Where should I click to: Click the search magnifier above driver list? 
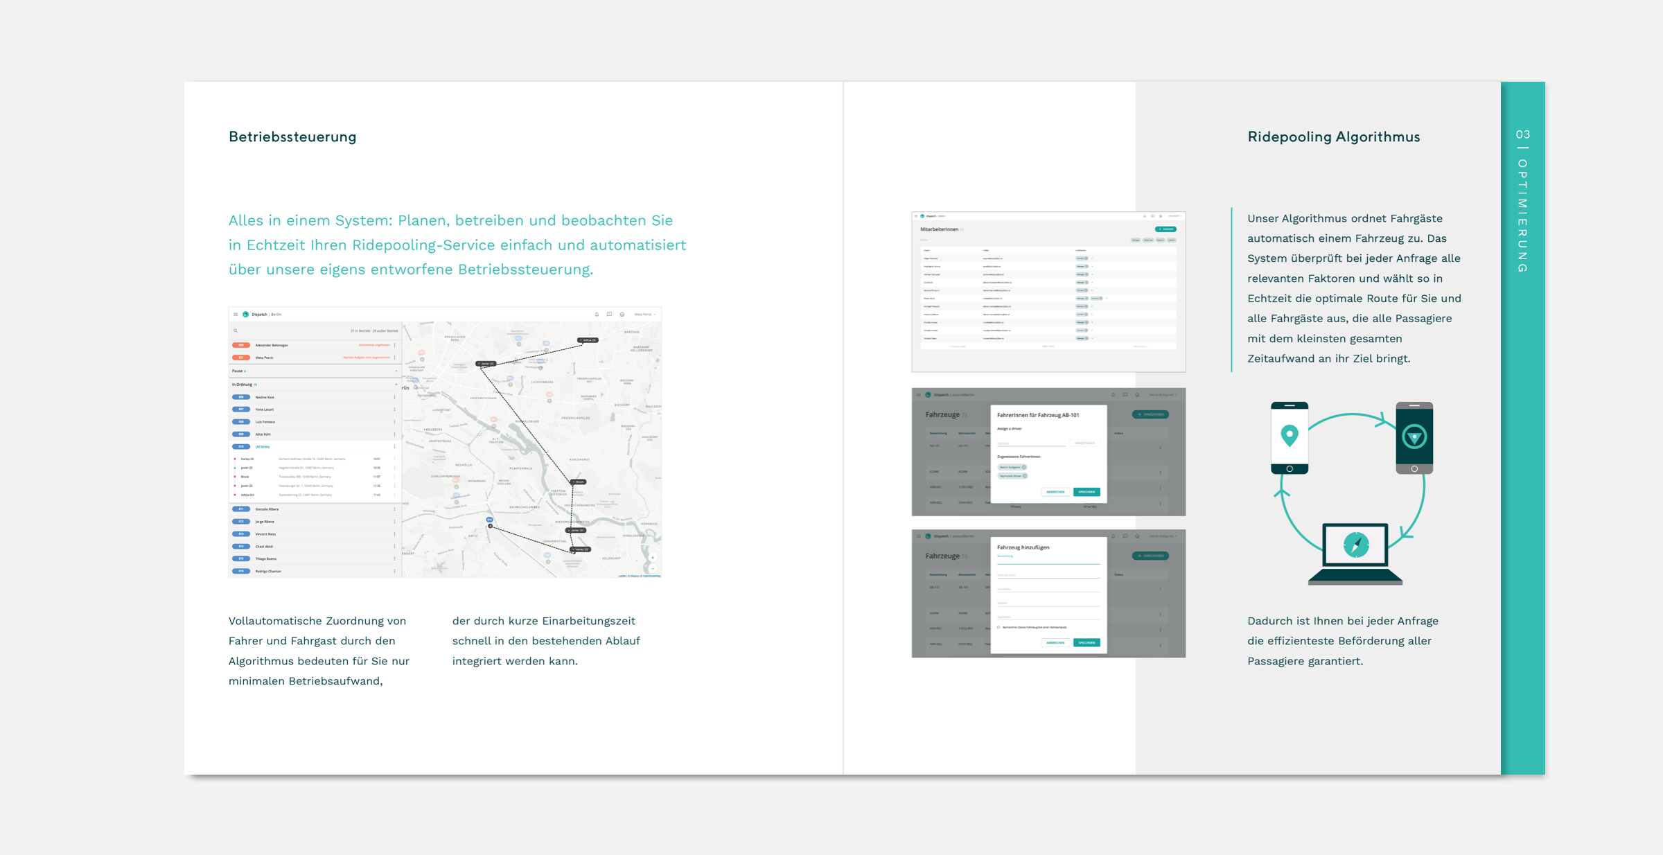[x=236, y=331]
